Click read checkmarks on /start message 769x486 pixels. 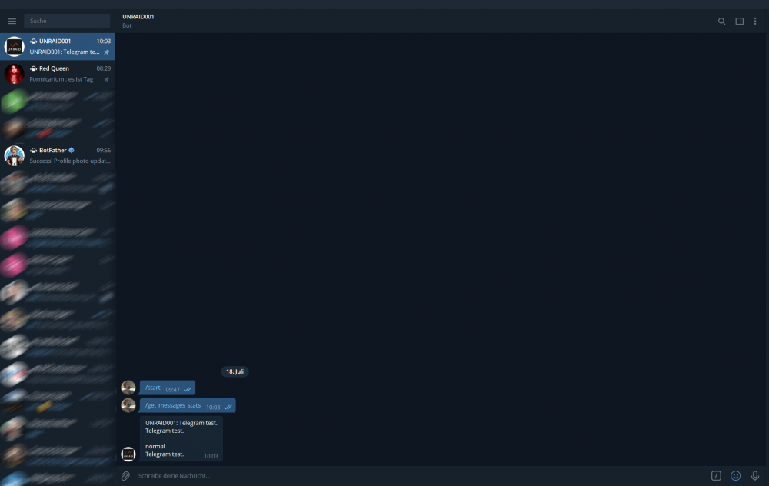[x=188, y=389]
